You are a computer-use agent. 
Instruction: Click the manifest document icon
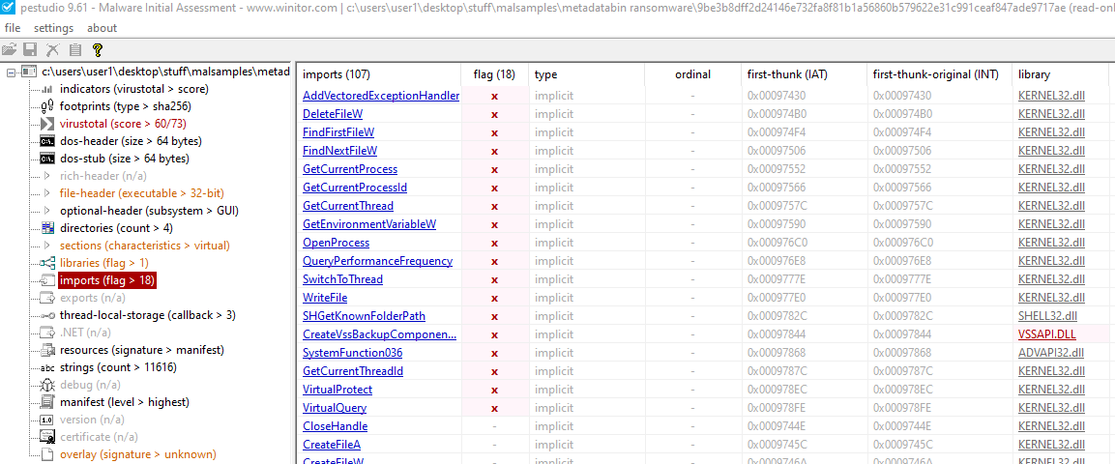click(47, 402)
